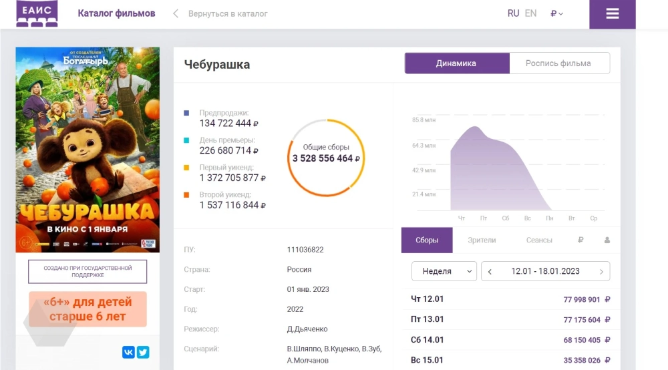Switch to Роспись фильма view
The image size is (668, 370).
tap(558, 63)
